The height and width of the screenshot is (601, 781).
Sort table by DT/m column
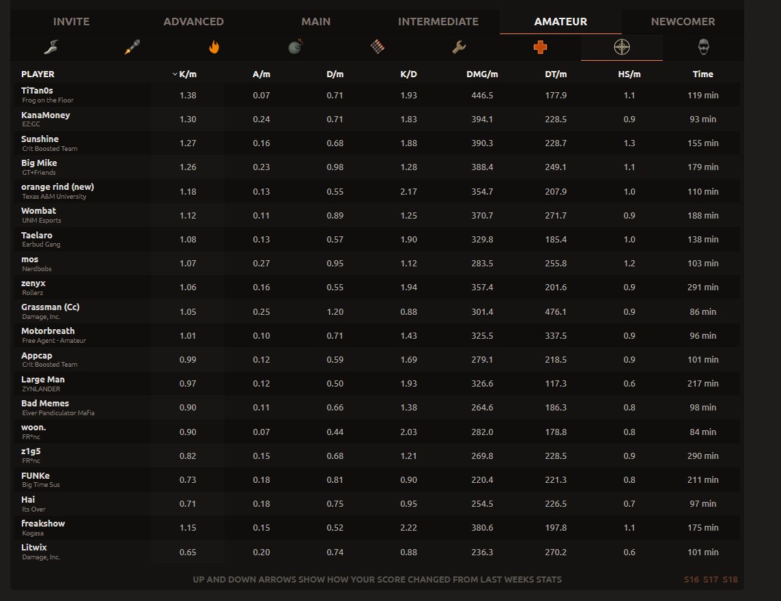click(556, 74)
